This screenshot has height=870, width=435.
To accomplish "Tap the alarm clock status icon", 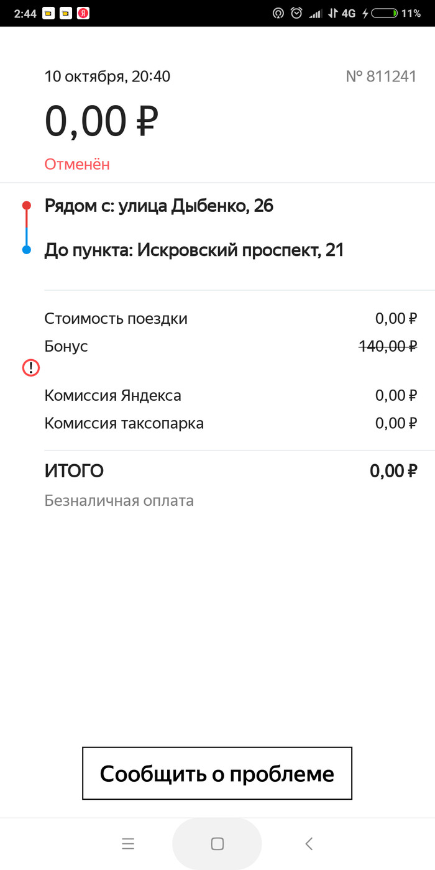I will [297, 13].
